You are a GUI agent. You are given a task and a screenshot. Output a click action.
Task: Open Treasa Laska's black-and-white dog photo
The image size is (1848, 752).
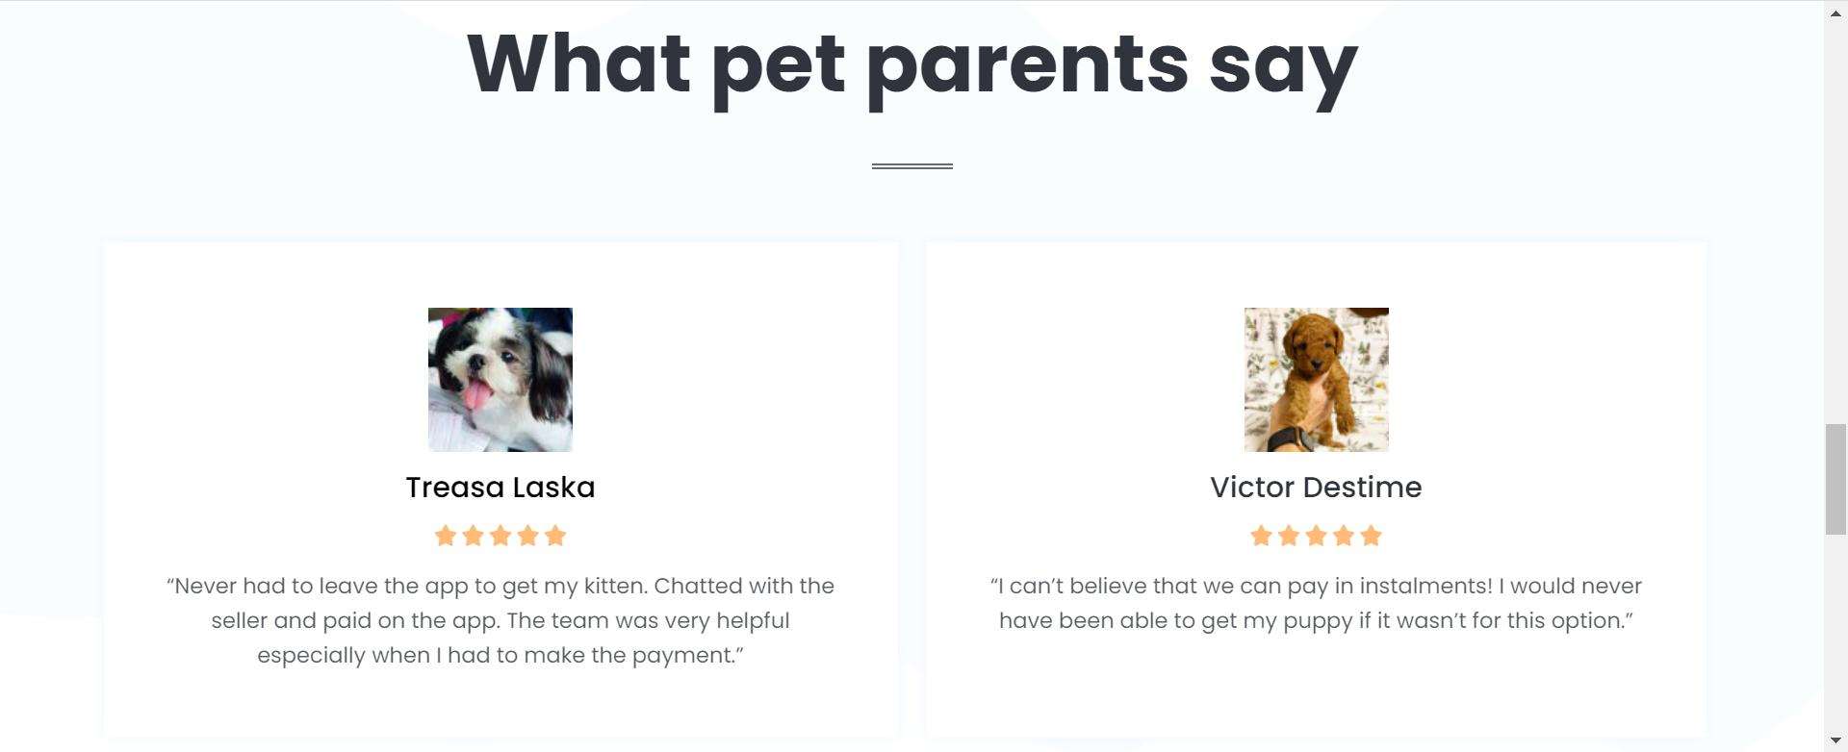pos(500,380)
